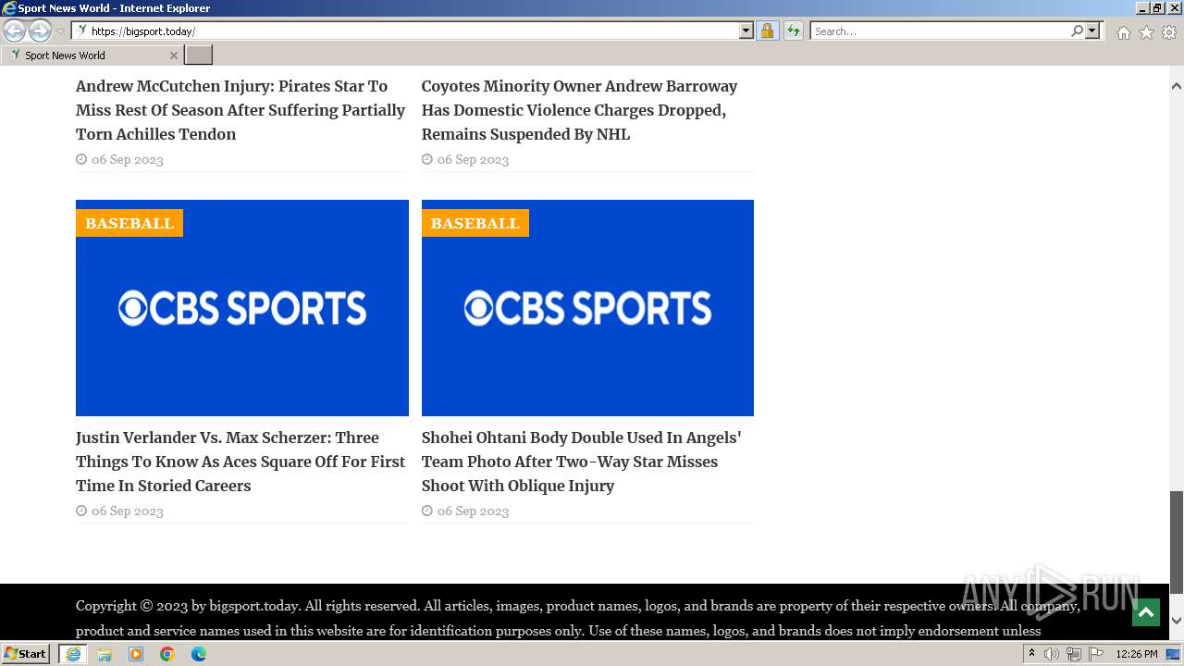The width and height of the screenshot is (1184, 666).
Task: Launch the media player taskbar icon
Action: coord(136,654)
